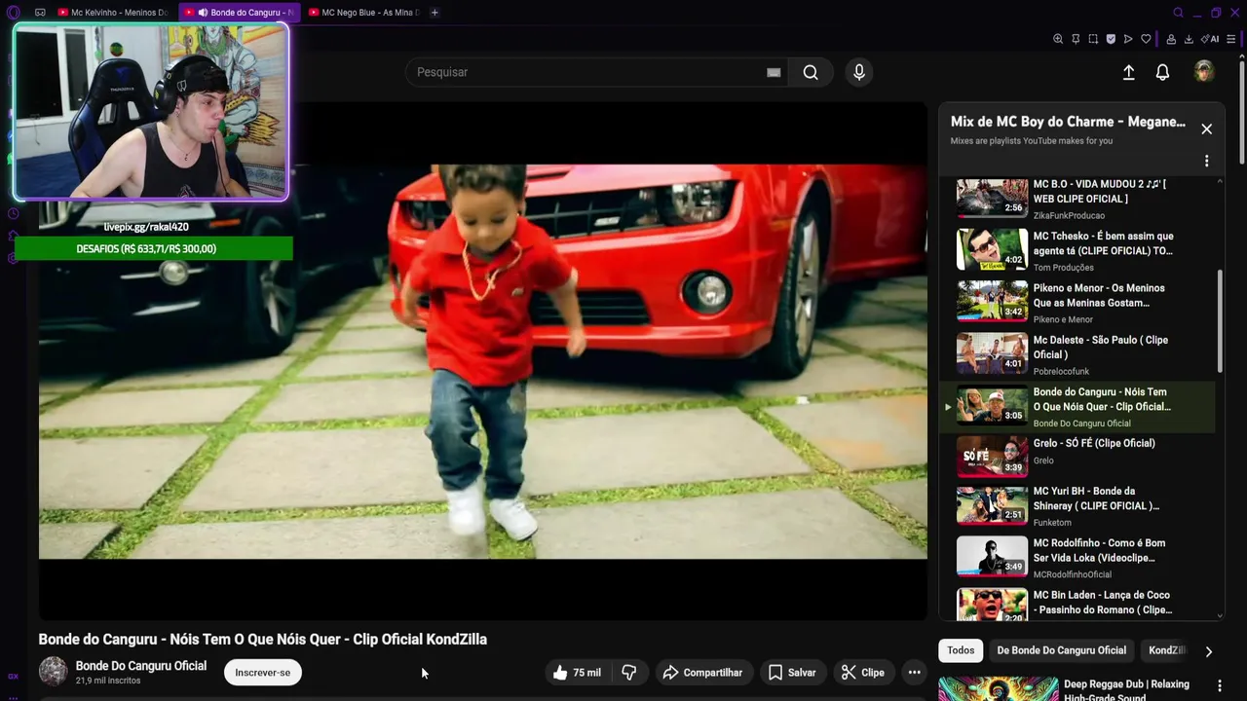Select the KondZilla filter chip
The width and height of the screenshot is (1247, 701).
pyautogui.click(x=1167, y=650)
